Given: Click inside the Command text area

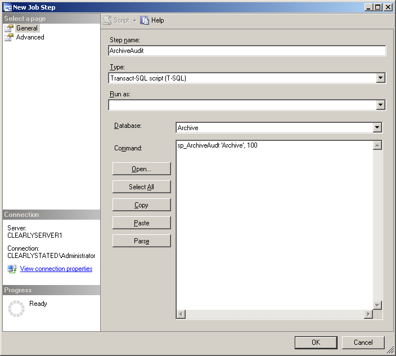Looking at the screenshot, I should pos(274,225).
